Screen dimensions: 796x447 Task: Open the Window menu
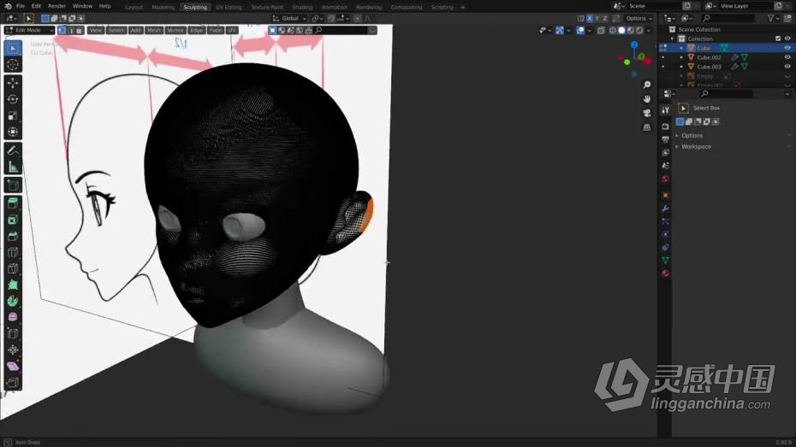(82, 6)
